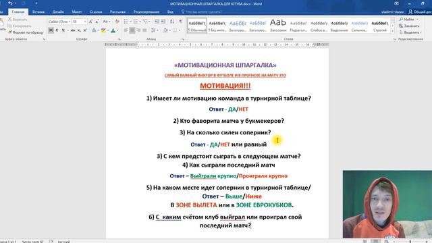
Task: Toggle subscript (x₂) formatting
Action: pyautogui.click(x=79, y=30)
